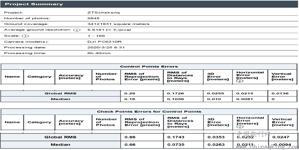Click the Name column header in Control Points Errors
The width and height of the screenshot is (299, 150).
pos(12,77)
